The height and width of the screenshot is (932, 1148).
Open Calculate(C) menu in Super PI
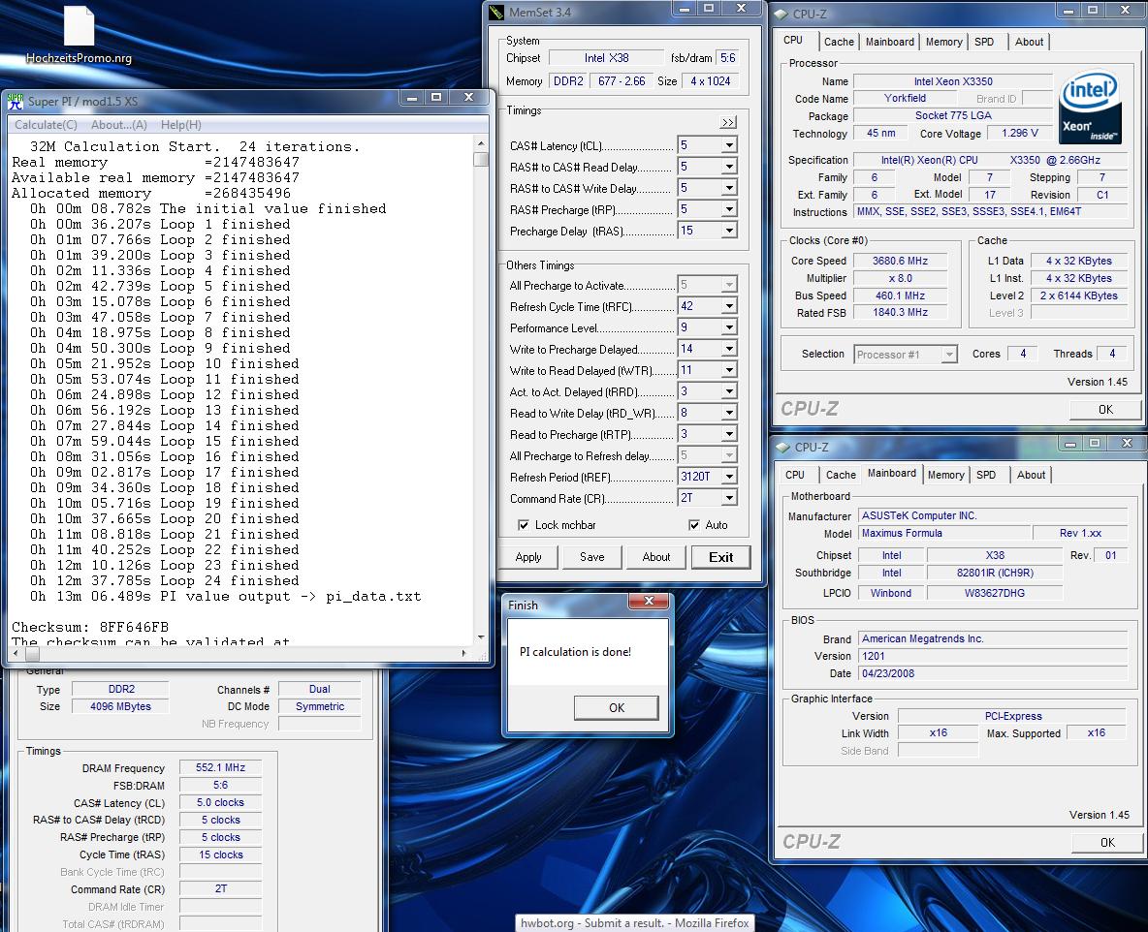[47, 125]
